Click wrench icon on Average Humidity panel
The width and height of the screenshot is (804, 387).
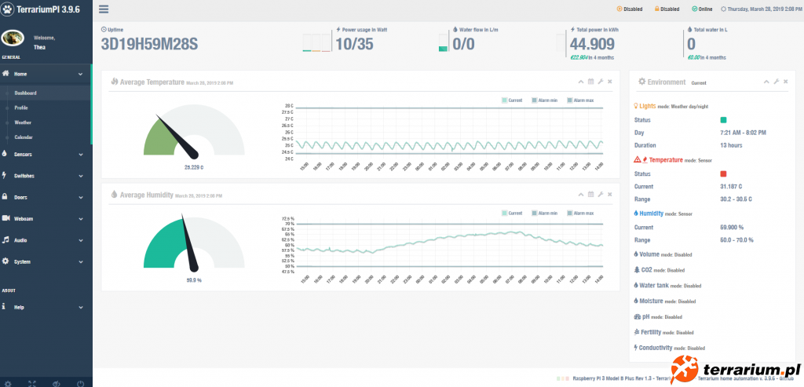click(600, 194)
